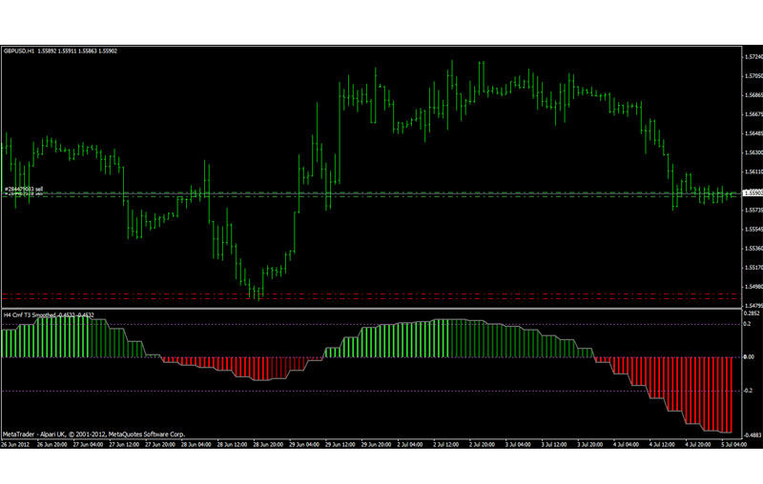763x484 pixels.
Task: Click the 1.5724 price scale label
Action: (753, 57)
